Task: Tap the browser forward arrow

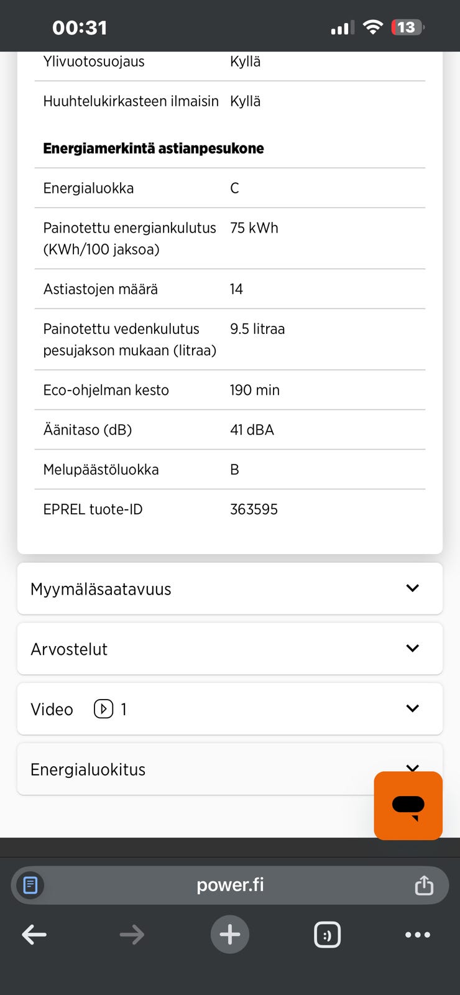Action: tap(132, 934)
